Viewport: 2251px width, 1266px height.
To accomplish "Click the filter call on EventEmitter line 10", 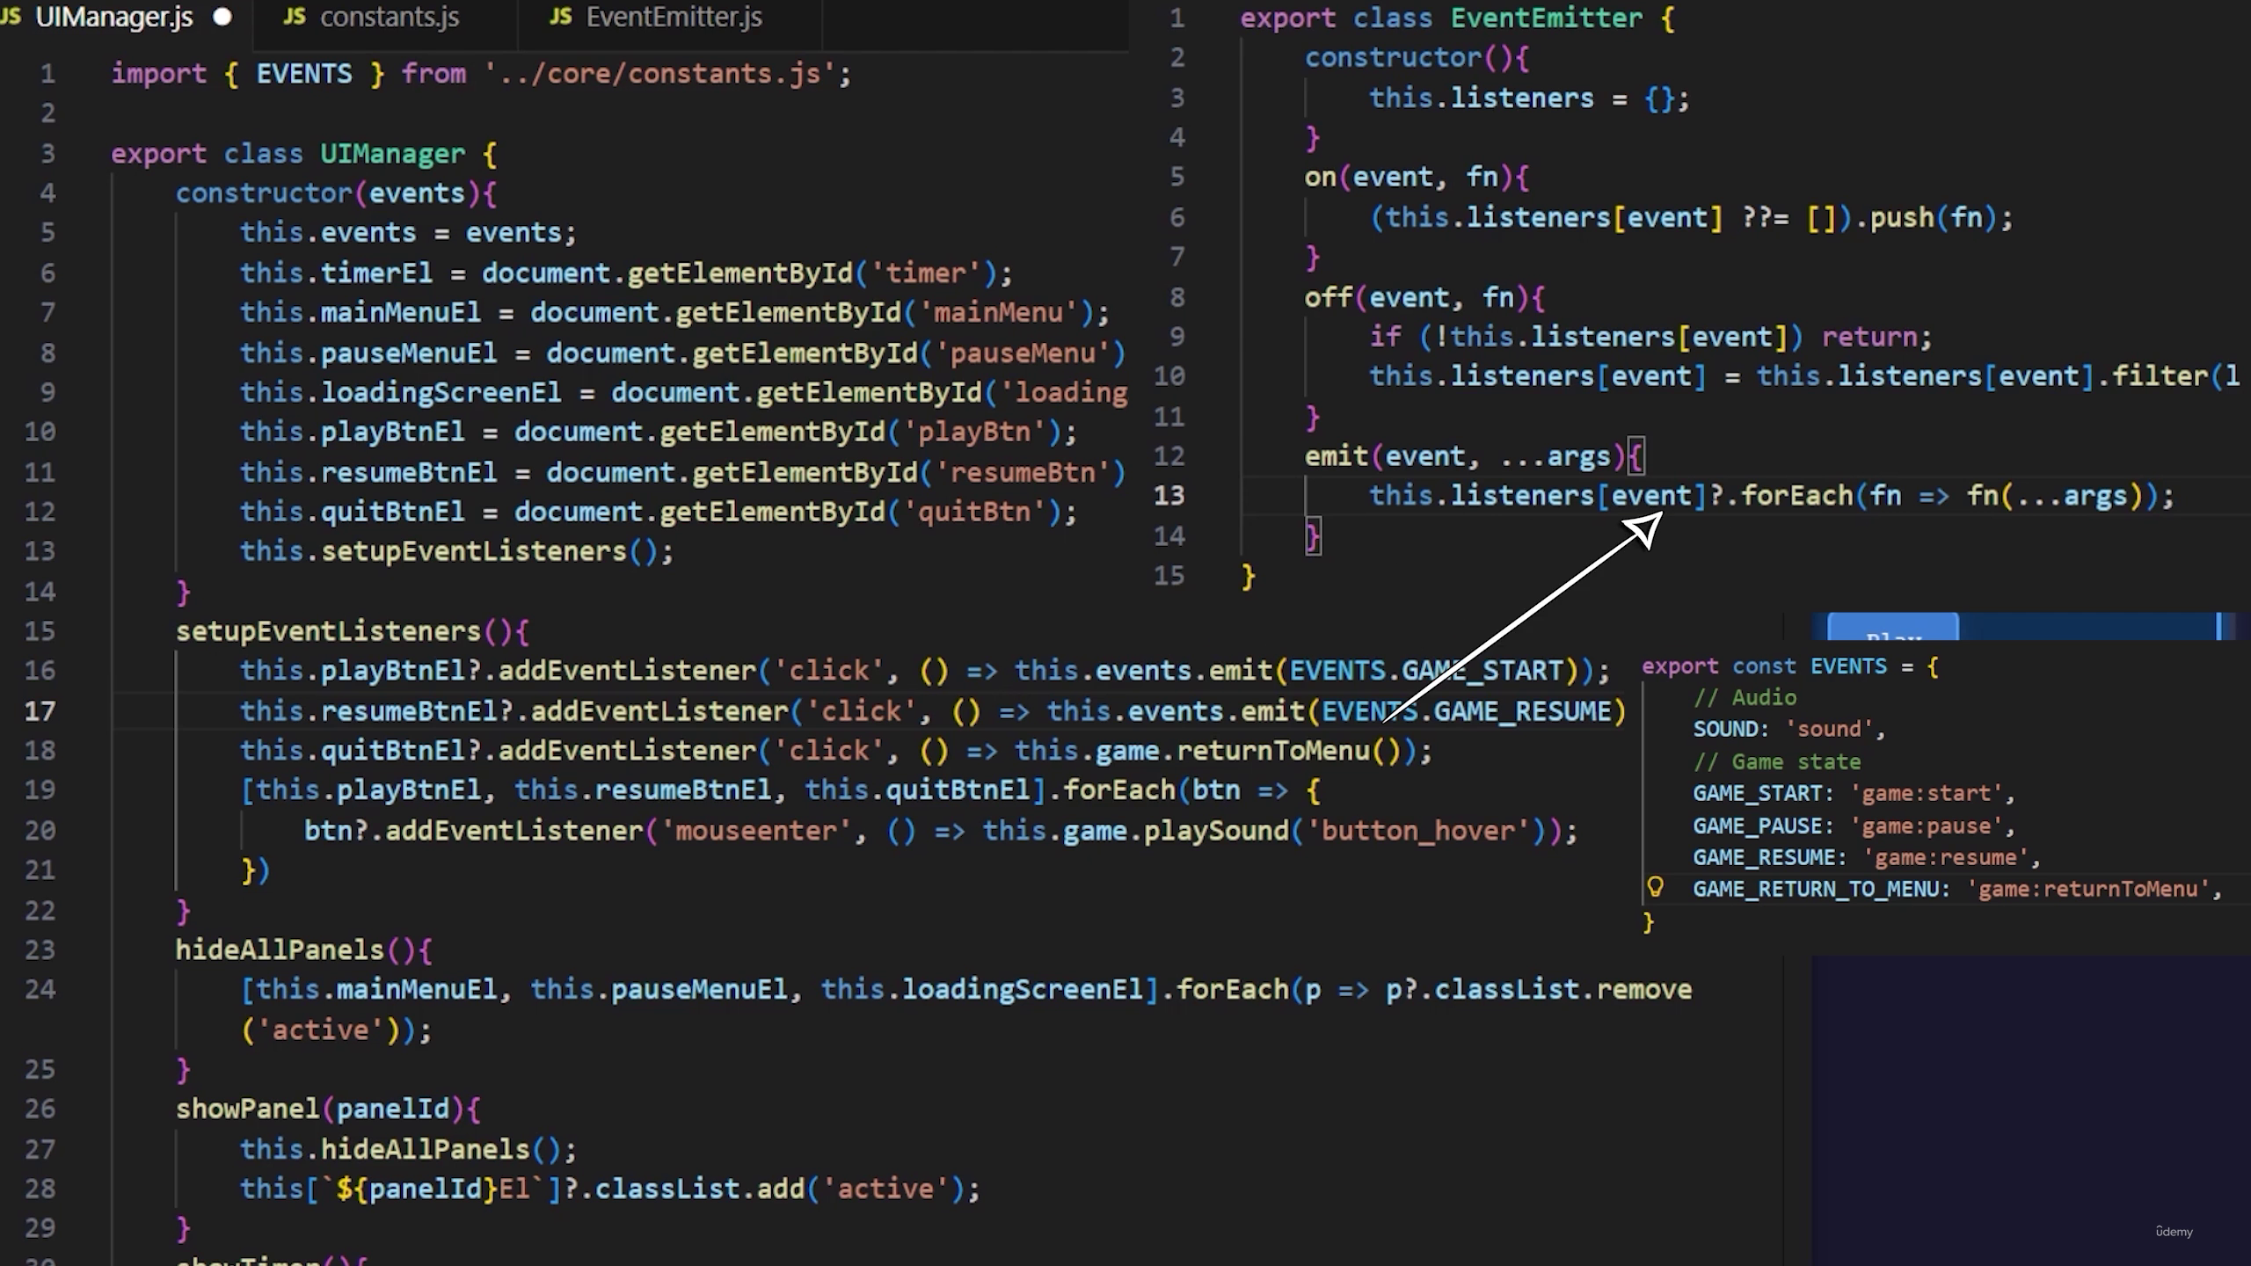I will click(x=2160, y=376).
